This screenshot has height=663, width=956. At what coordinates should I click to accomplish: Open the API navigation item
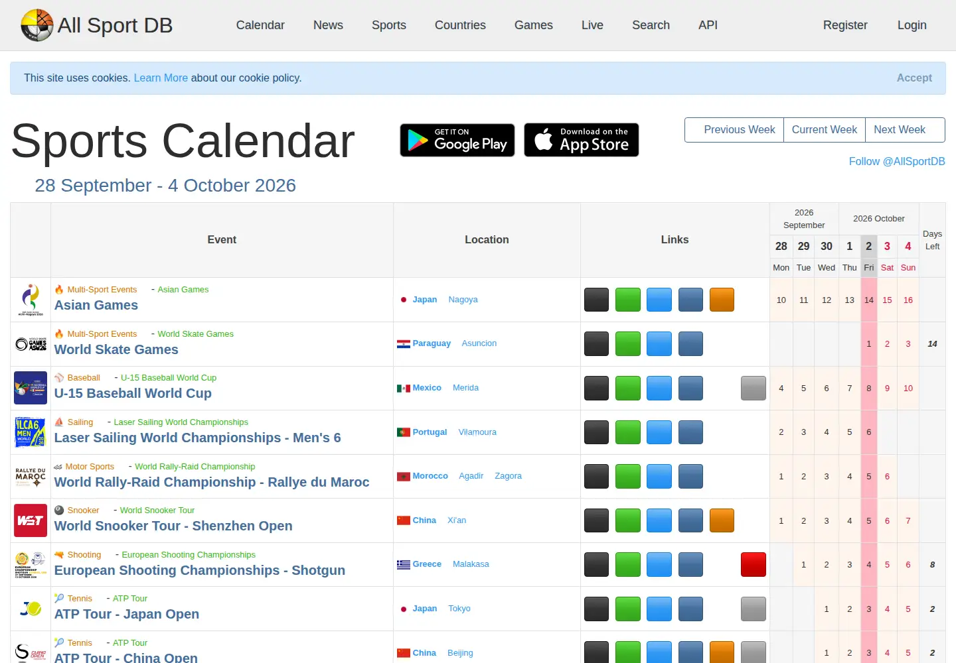point(708,25)
